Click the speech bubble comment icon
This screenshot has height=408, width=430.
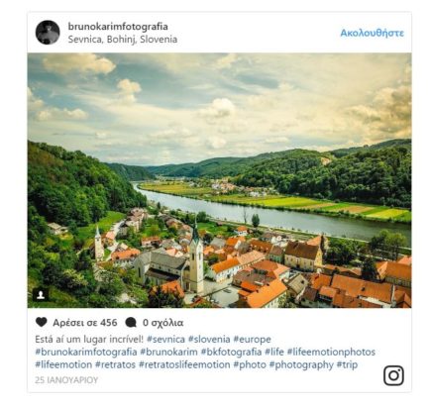[131, 322]
